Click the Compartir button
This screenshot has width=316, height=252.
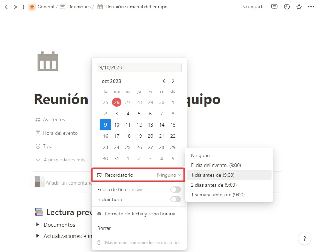[x=254, y=6]
